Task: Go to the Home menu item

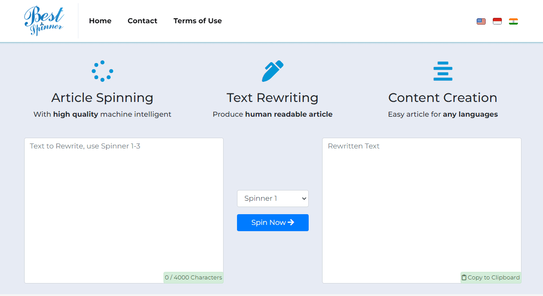Action: [100, 21]
